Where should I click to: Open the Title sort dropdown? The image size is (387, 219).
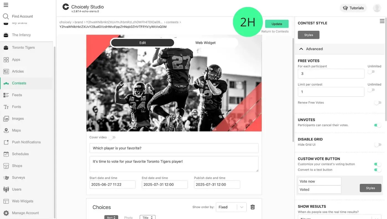click(x=147, y=217)
